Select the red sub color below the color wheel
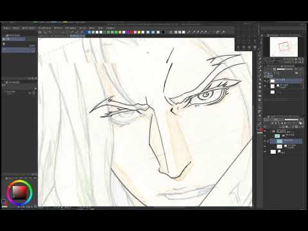308x231 pixels. point(6,203)
